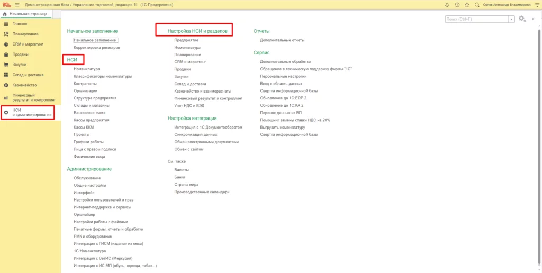The height and width of the screenshot is (273, 542).
Task: Click the favorites star icon
Action: point(467,4)
